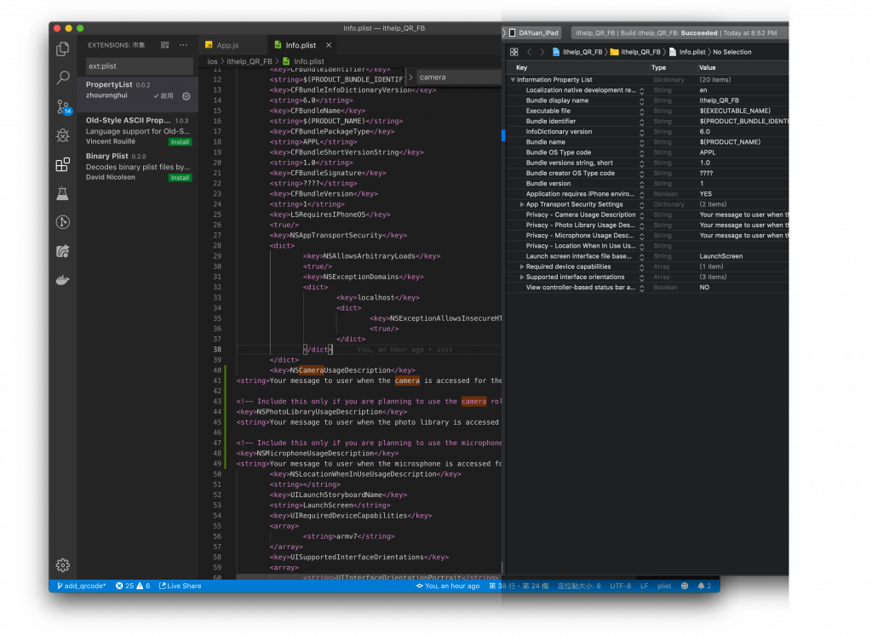Click the notifications bell in status bar
Image resolution: width=872 pixels, height=635 pixels.
click(x=701, y=586)
